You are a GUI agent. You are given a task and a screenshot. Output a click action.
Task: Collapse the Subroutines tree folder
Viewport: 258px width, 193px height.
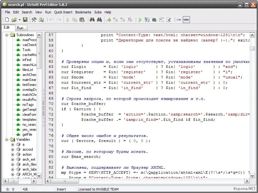click(x=7, y=35)
